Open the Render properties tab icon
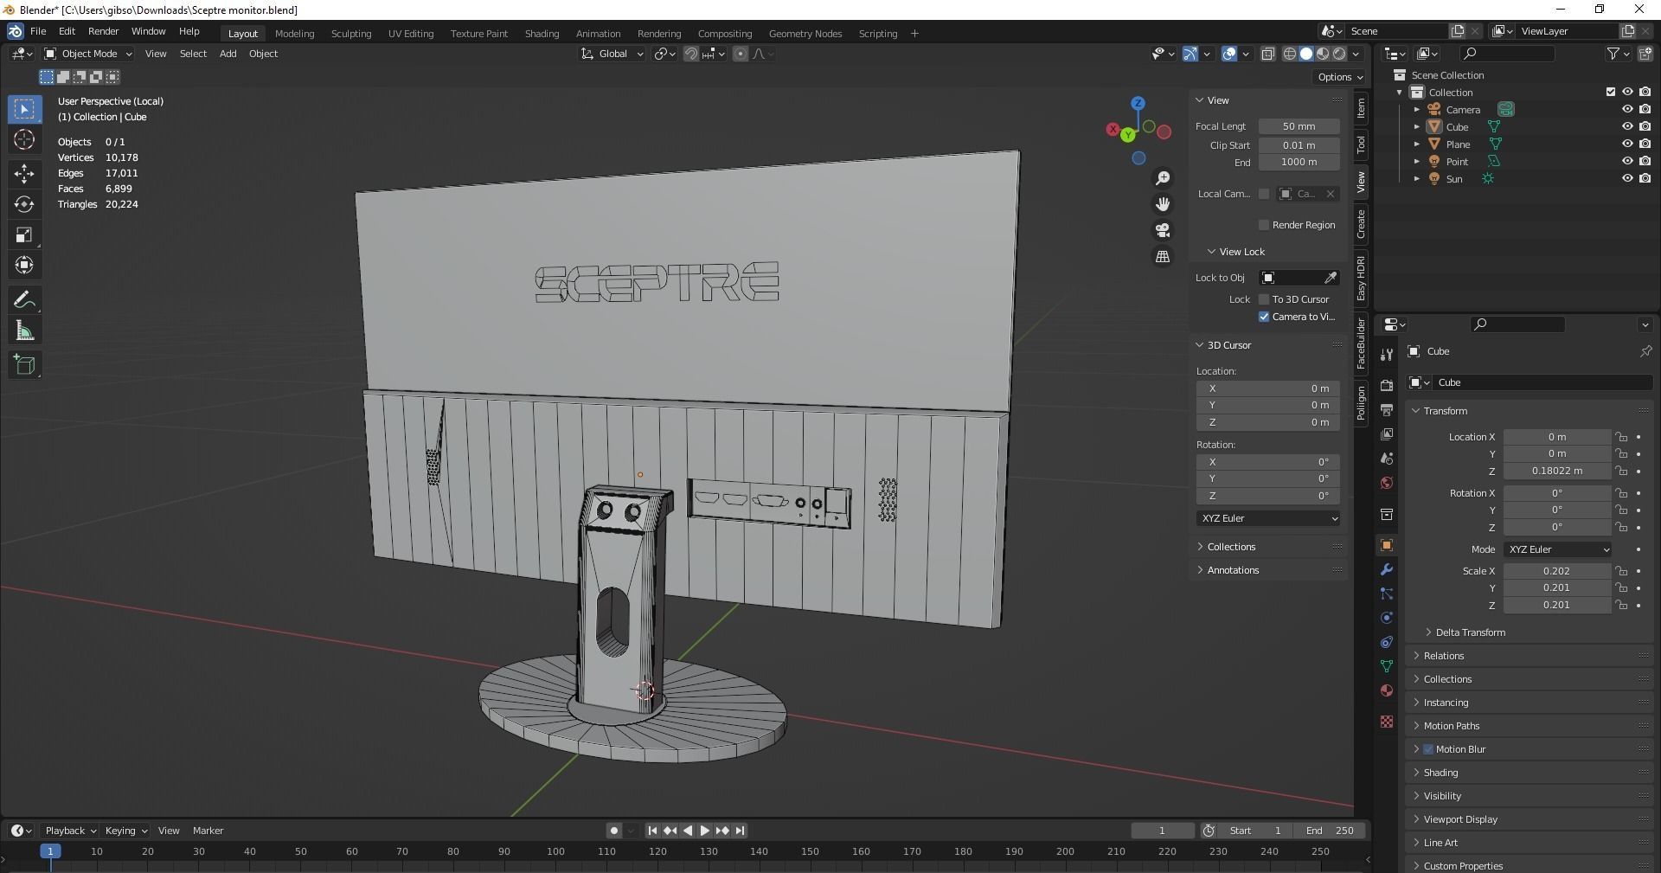 point(1387,385)
